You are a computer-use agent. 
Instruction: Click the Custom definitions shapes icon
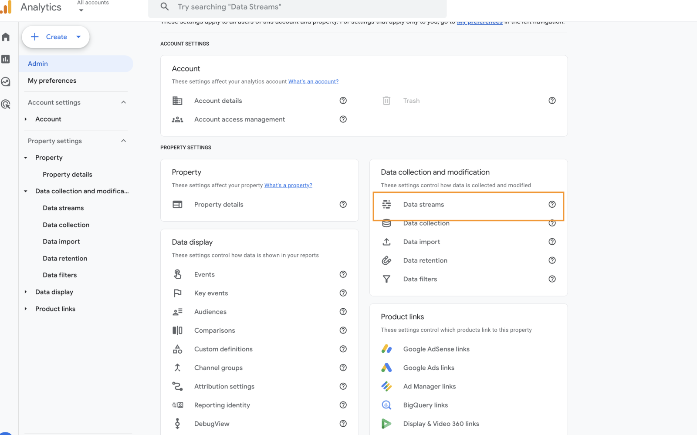point(177,349)
